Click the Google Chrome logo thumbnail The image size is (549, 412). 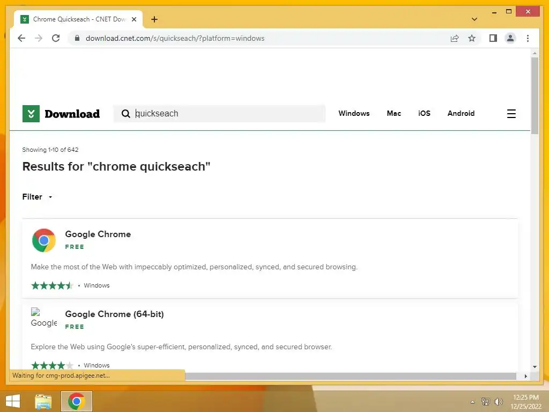tap(44, 240)
